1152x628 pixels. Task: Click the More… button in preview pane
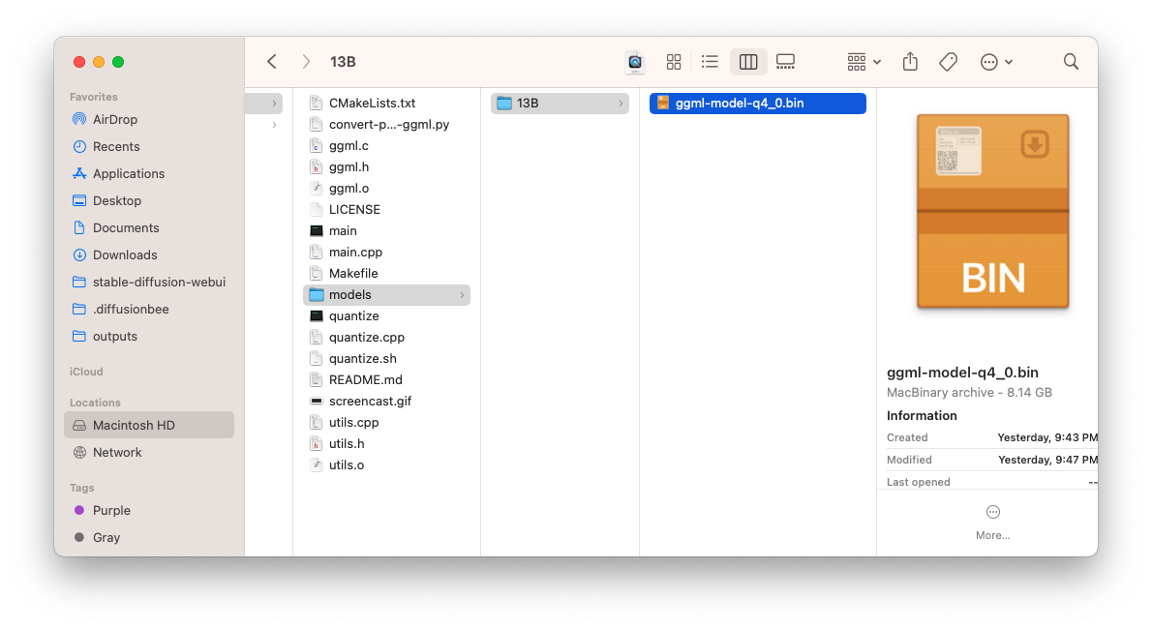tap(992, 521)
